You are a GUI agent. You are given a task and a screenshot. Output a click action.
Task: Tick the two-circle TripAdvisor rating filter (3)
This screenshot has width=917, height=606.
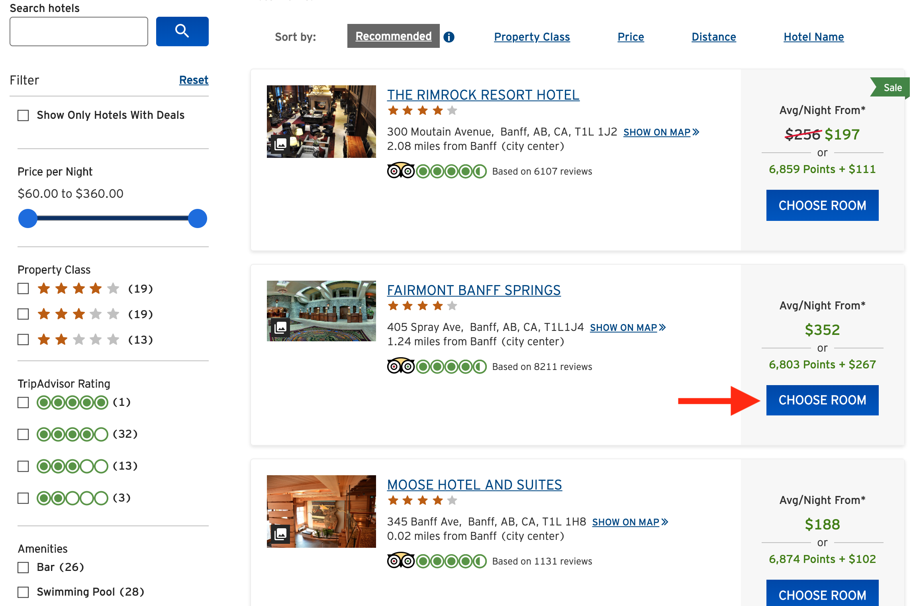pyautogui.click(x=23, y=498)
